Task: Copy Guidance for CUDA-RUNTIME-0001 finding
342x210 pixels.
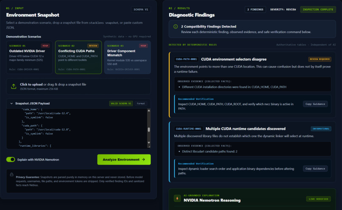Action: click(315, 168)
